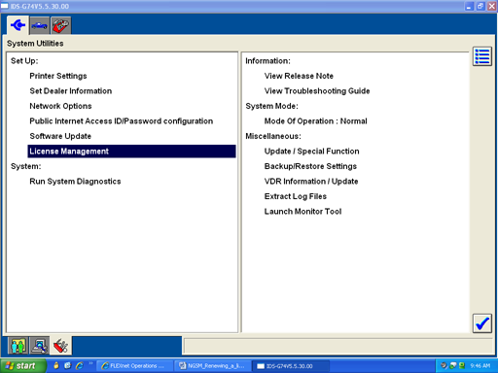Screen dimensions: 498x373
Task: Open the red toolbox tab at the top
Action: (60, 25)
